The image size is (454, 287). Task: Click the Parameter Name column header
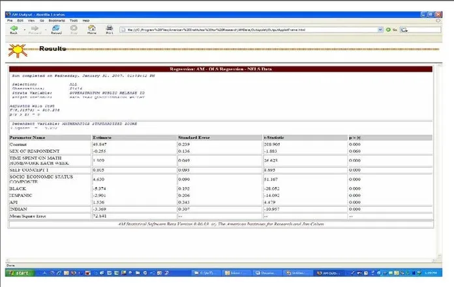point(27,138)
